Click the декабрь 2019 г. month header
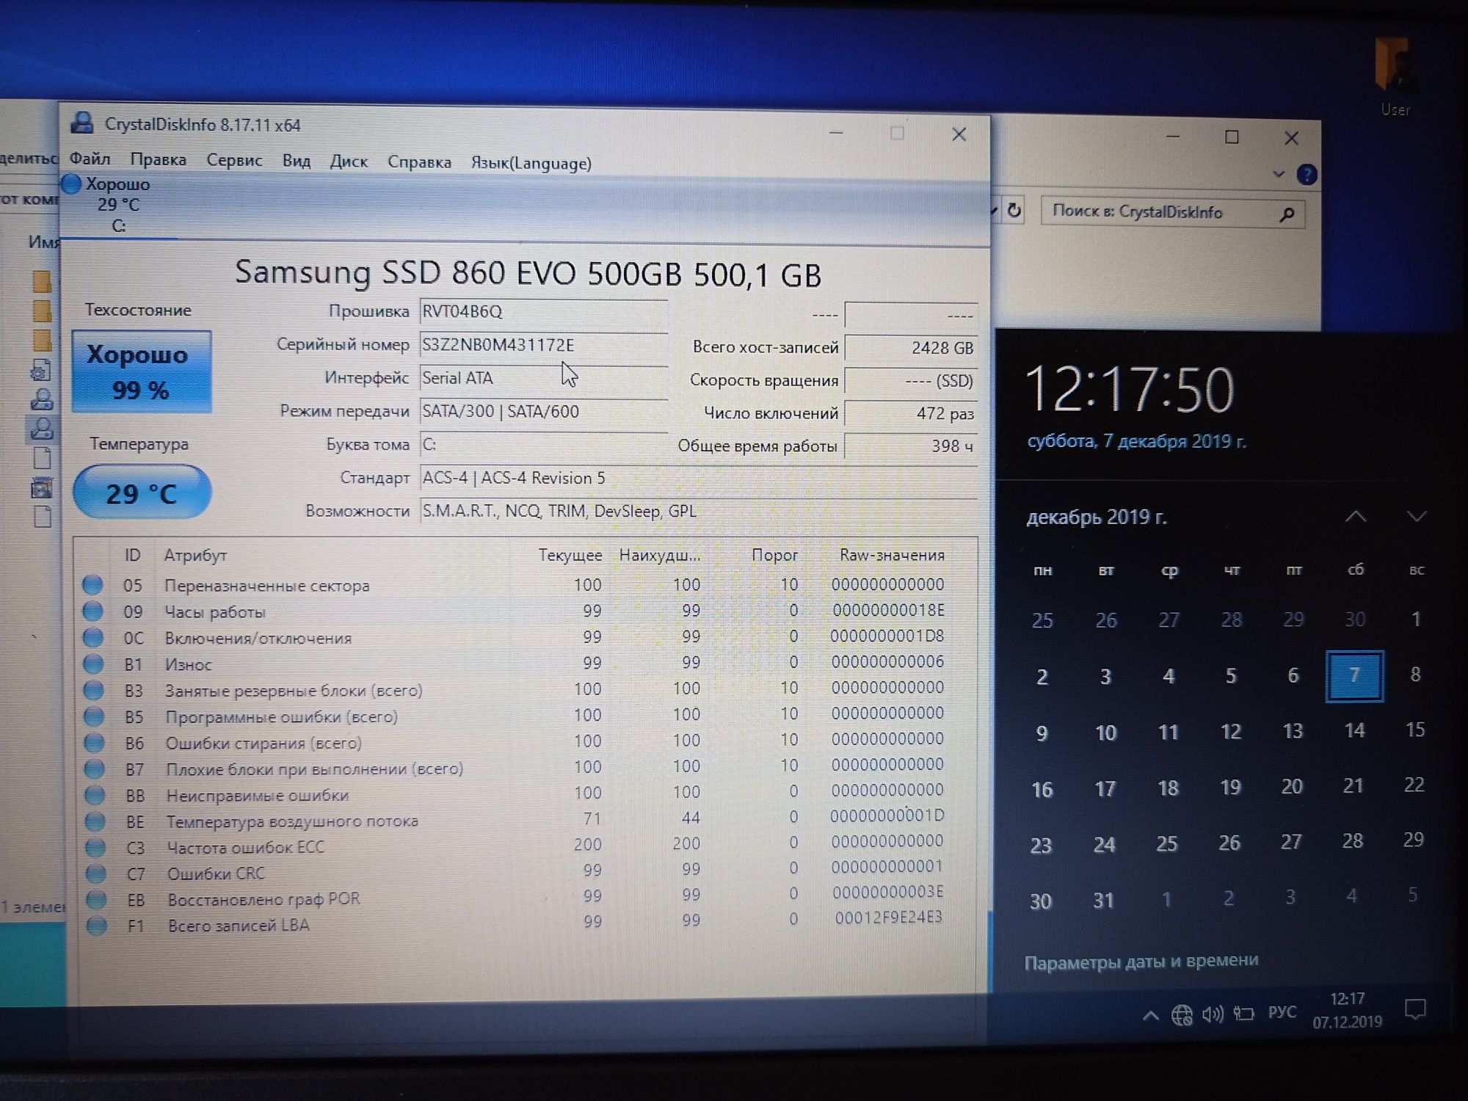The width and height of the screenshot is (1468, 1101). (x=1096, y=517)
